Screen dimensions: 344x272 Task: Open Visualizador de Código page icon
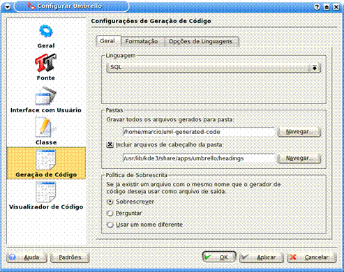pos(46,192)
